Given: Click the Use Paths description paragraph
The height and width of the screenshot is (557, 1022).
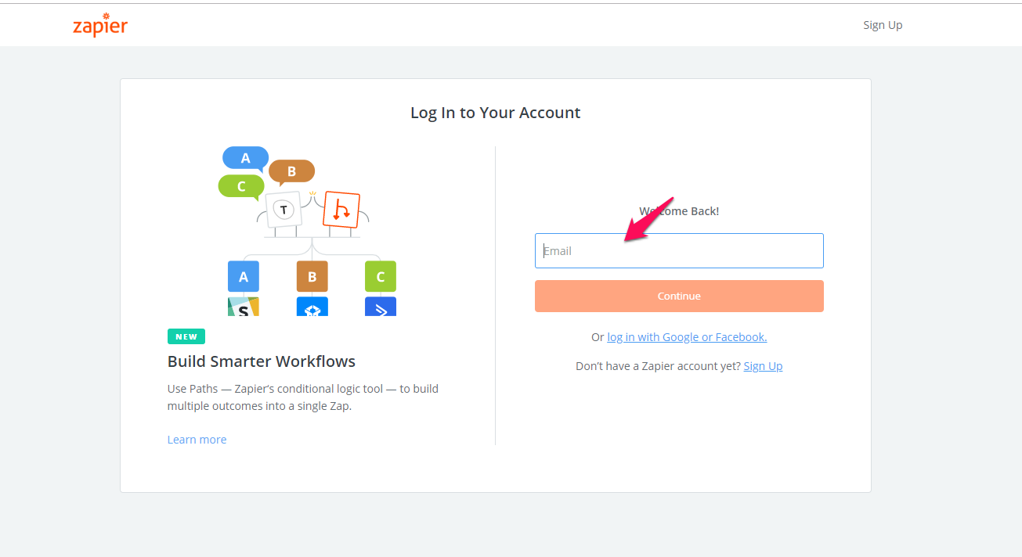Looking at the screenshot, I should click(303, 397).
